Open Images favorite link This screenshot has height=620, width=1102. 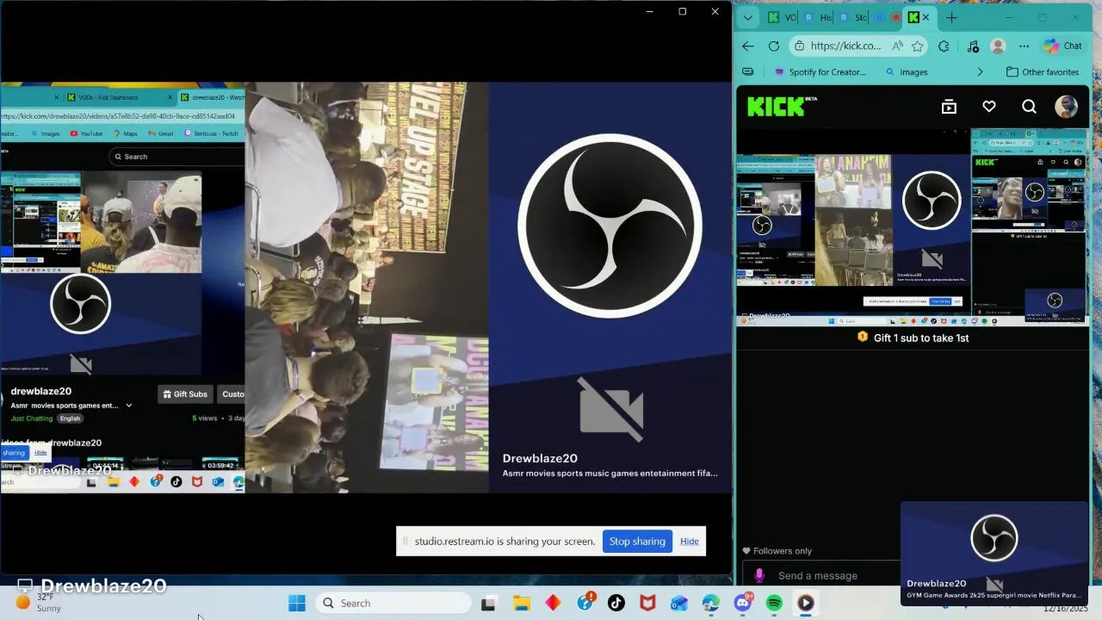907,72
